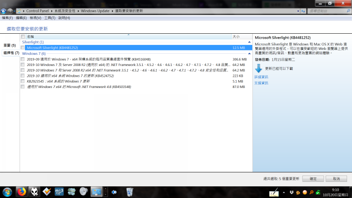
Task: Open the orange checkmark taskbar app
Action: click(47, 192)
